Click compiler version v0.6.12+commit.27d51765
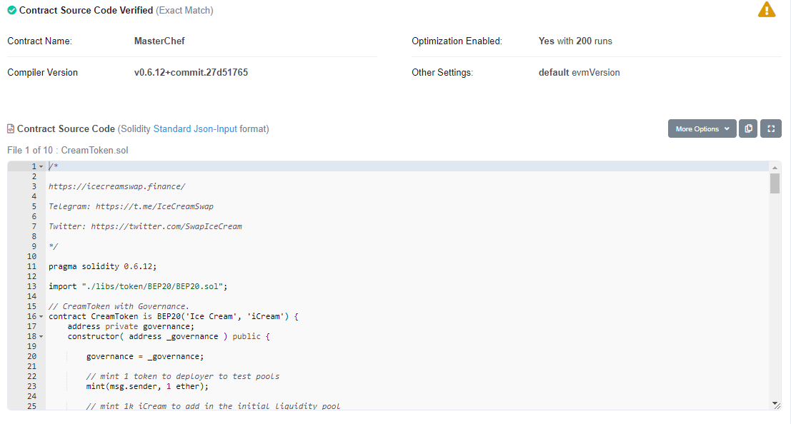Viewport: 791px width, 424px height. pyautogui.click(x=191, y=73)
